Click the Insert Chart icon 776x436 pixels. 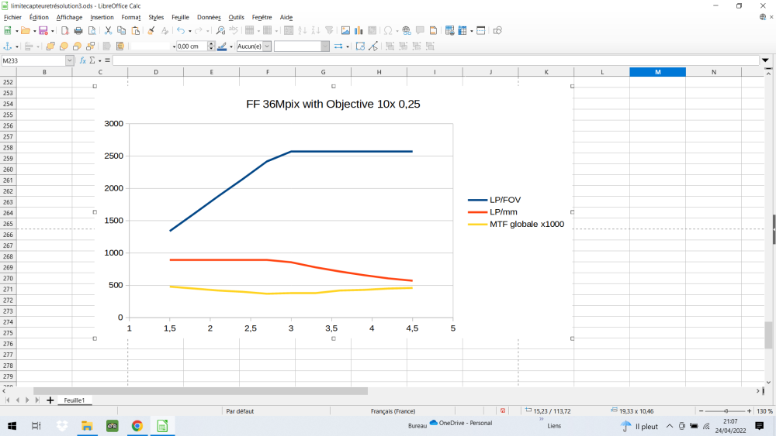(359, 31)
